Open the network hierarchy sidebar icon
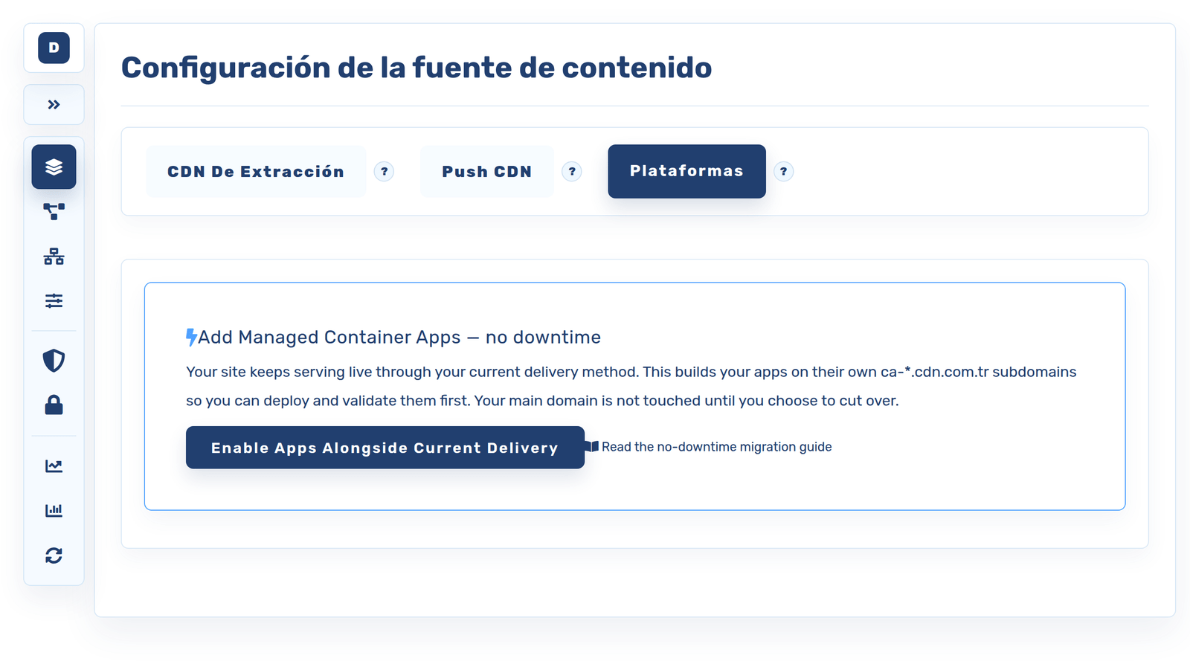 tap(54, 257)
